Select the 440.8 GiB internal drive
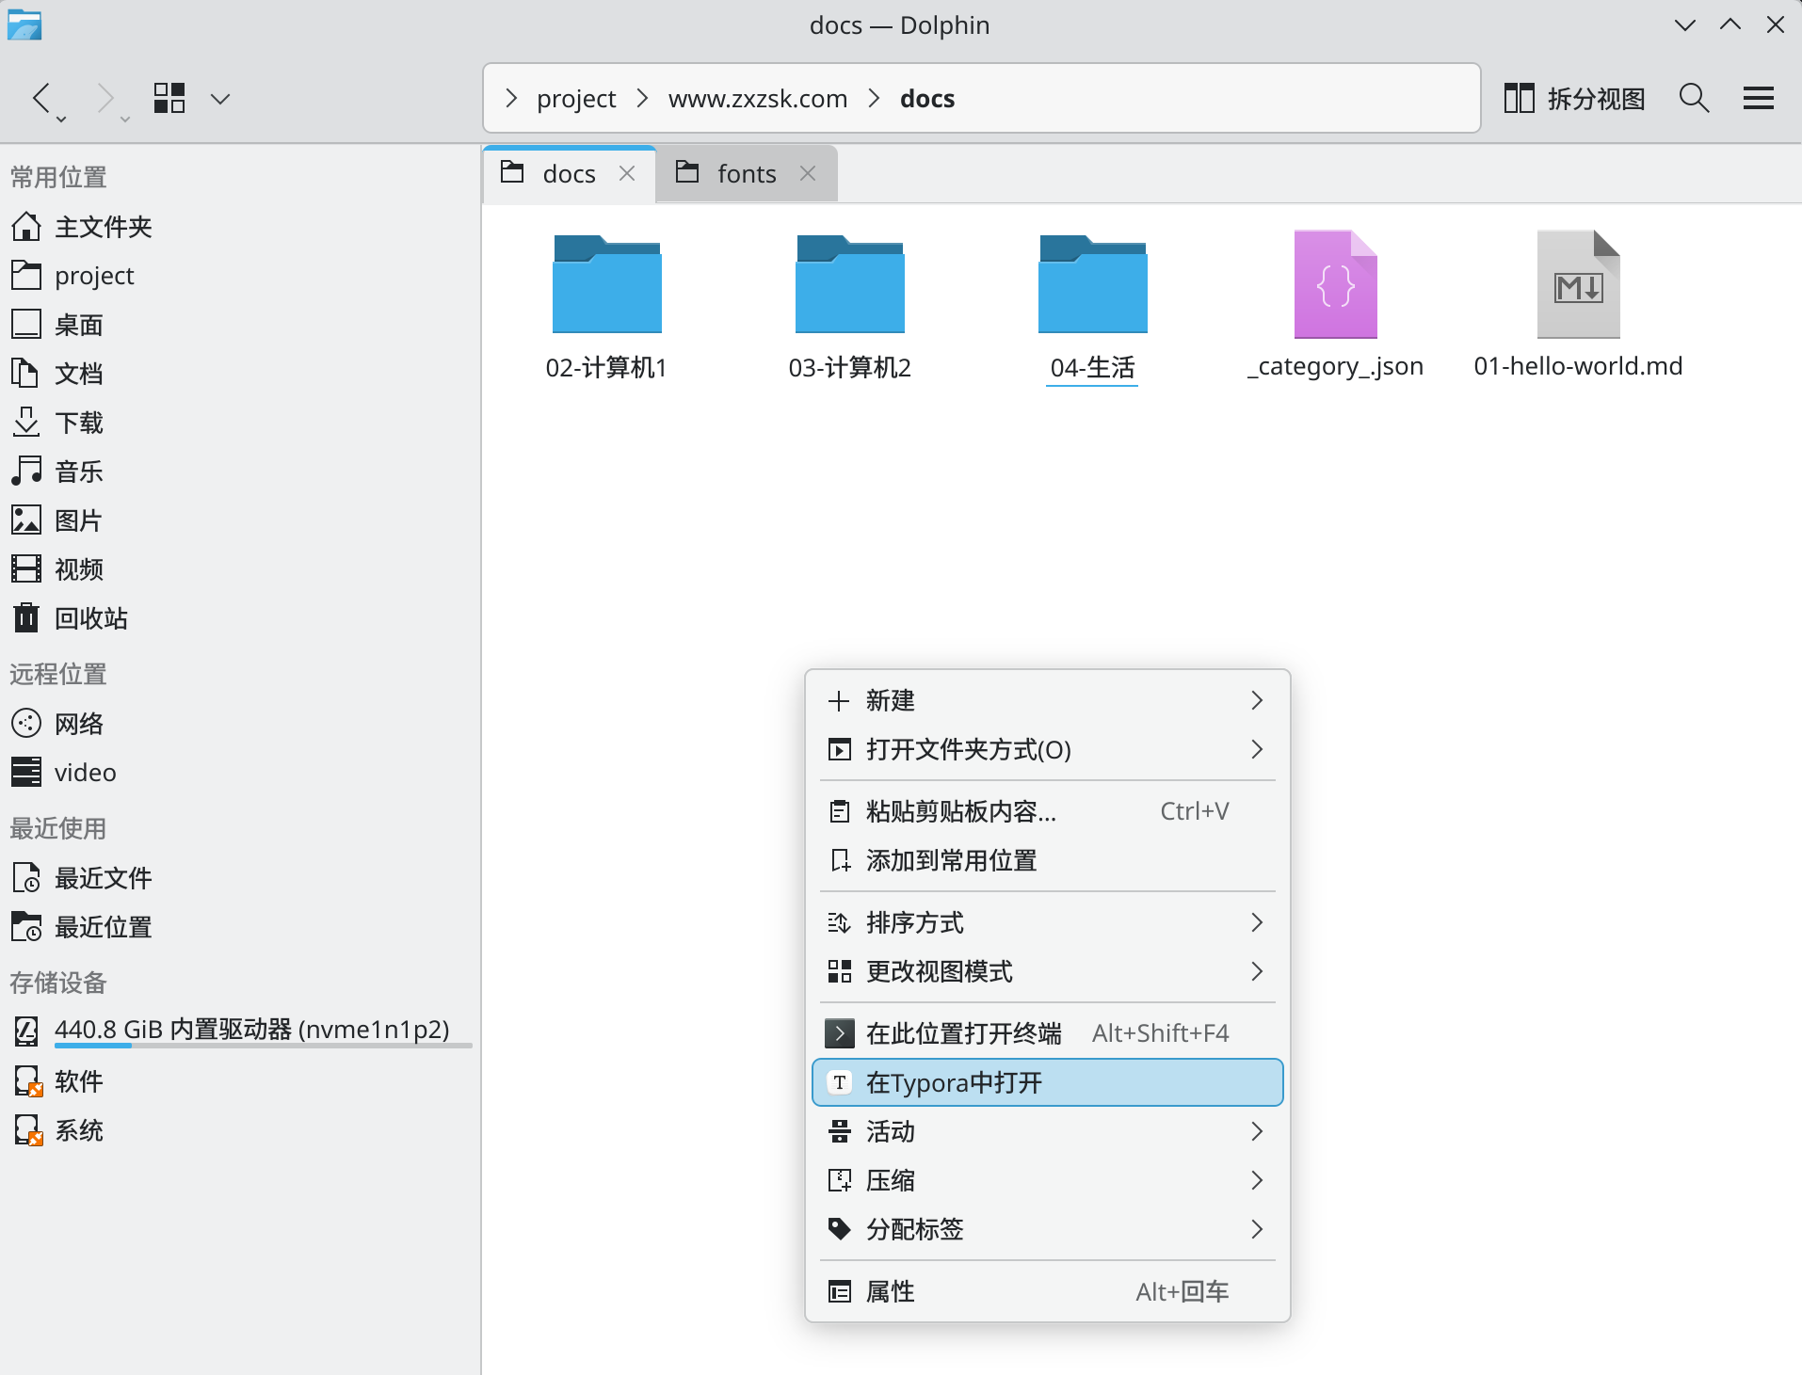Image resolution: width=1802 pixels, height=1375 pixels. coord(251,1030)
